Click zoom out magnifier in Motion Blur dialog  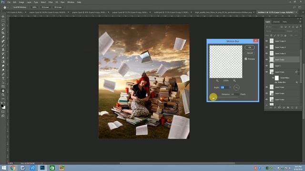217,81
